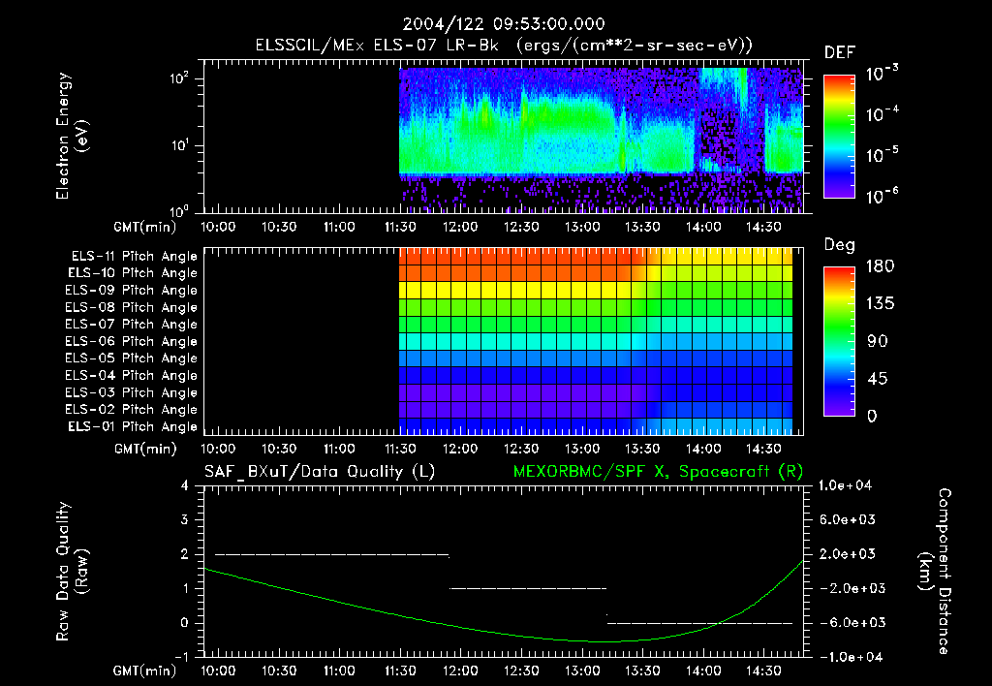Click the 4 tick on the Raw Data Quality axis
Viewport: 992px width, 686px height.
click(x=185, y=485)
